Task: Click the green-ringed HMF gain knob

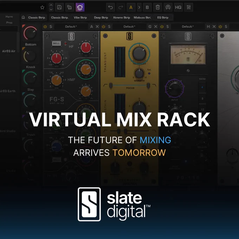Action: [x=86, y=69]
